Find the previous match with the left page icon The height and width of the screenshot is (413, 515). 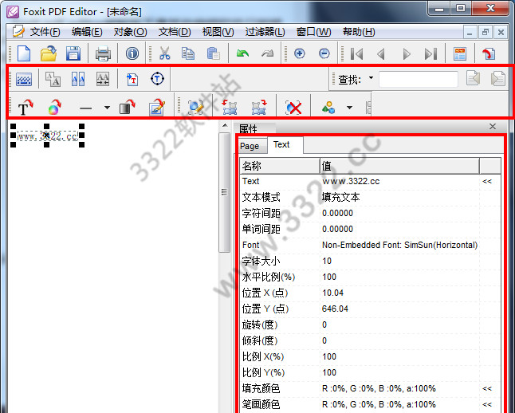[473, 79]
